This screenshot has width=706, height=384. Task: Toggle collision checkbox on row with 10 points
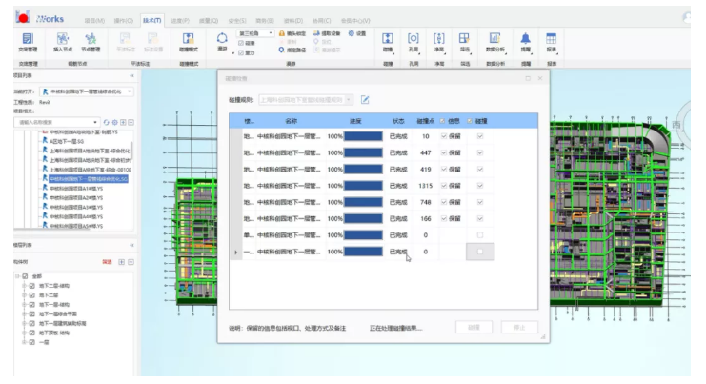[480, 136]
